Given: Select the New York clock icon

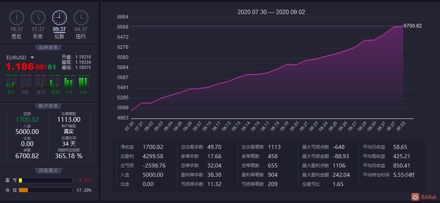Looking at the screenshot, I should pyautogui.click(x=81, y=18).
